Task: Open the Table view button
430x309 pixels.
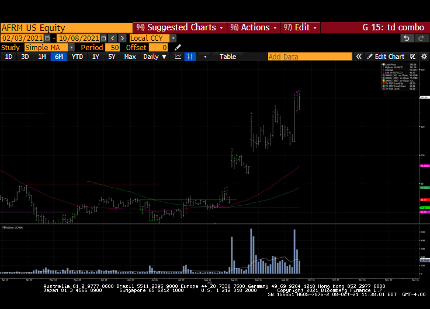Action: point(228,57)
